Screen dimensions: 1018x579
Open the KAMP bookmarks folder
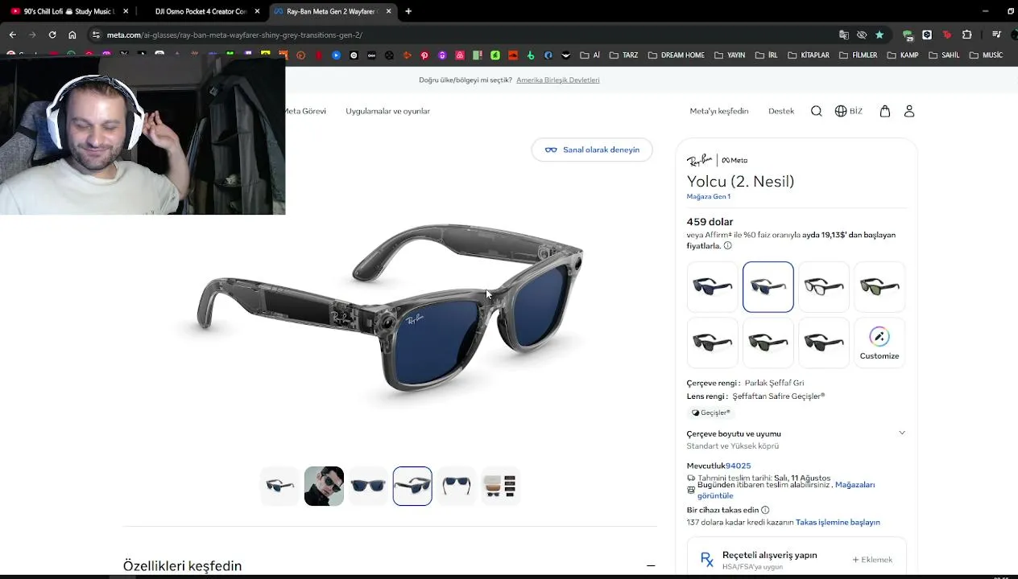(x=902, y=55)
